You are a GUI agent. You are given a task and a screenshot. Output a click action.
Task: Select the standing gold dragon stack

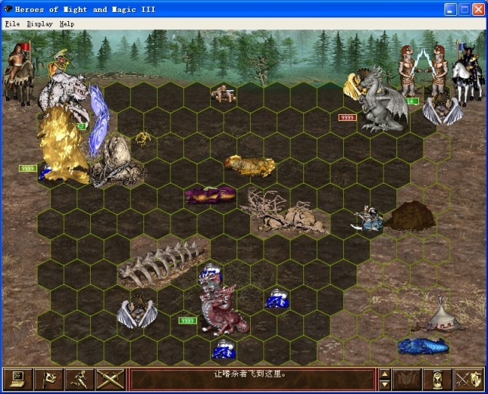[x=62, y=145]
